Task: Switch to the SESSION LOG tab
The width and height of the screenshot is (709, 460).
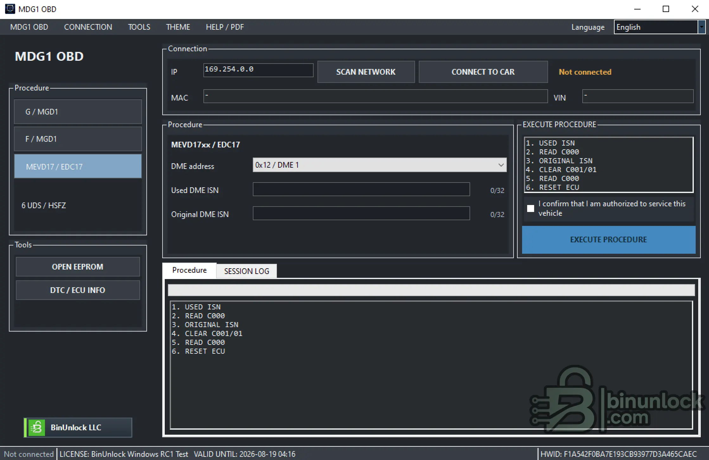Action: [x=246, y=271]
